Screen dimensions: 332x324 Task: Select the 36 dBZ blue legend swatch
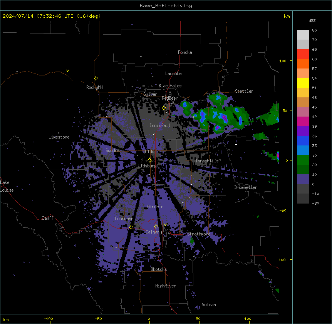pos(303,140)
